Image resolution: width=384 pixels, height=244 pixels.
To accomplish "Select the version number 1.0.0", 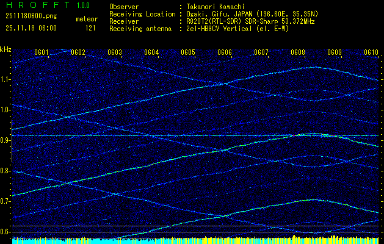I will (83, 5).
